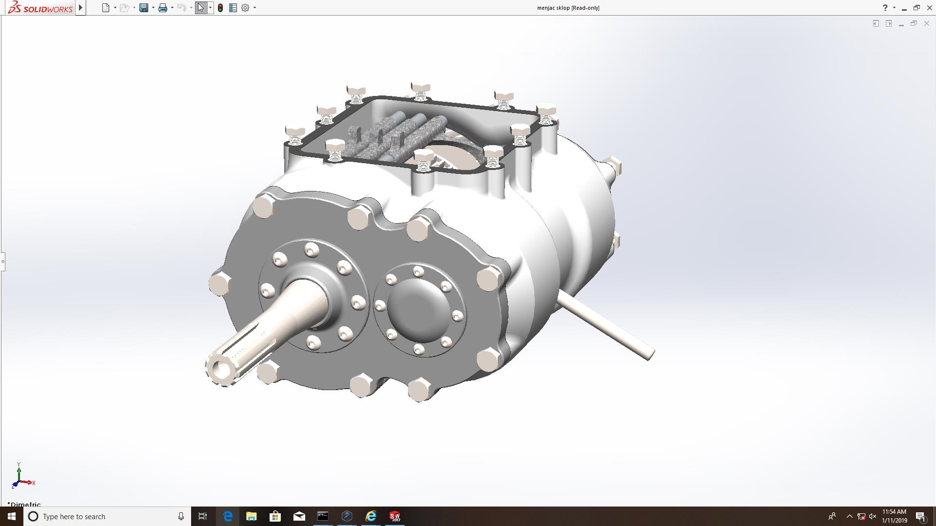Screen dimensions: 936x526
Task: Click the SolidWorks Help question mark
Action: tap(885, 8)
